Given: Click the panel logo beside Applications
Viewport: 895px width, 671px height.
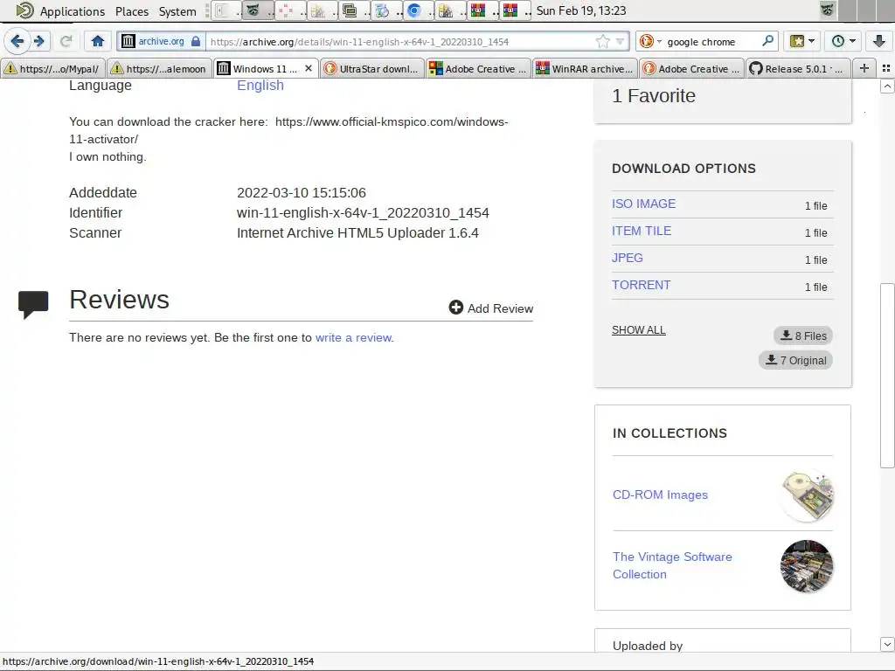Looking at the screenshot, I should (x=24, y=10).
